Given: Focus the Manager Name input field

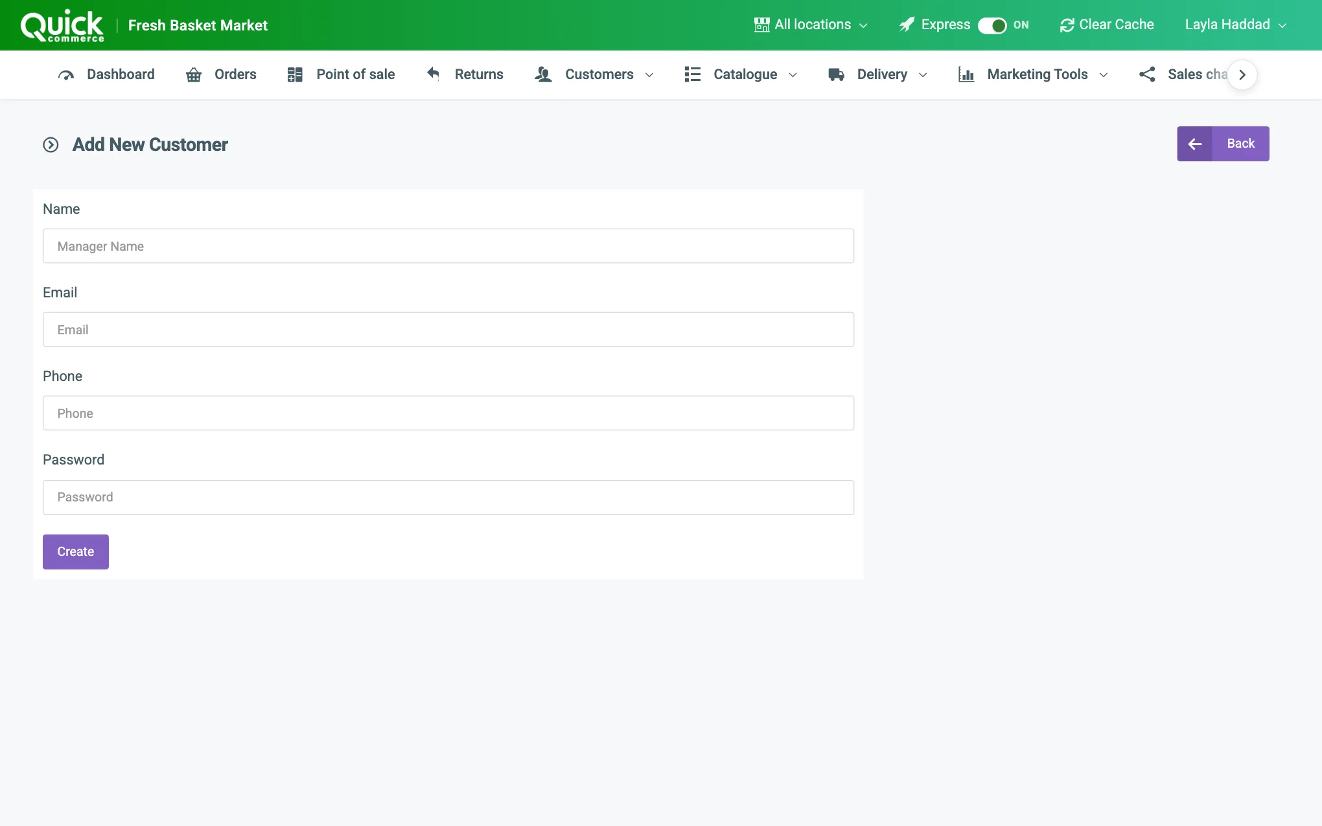Looking at the screenshot, I should click(448, 246).
